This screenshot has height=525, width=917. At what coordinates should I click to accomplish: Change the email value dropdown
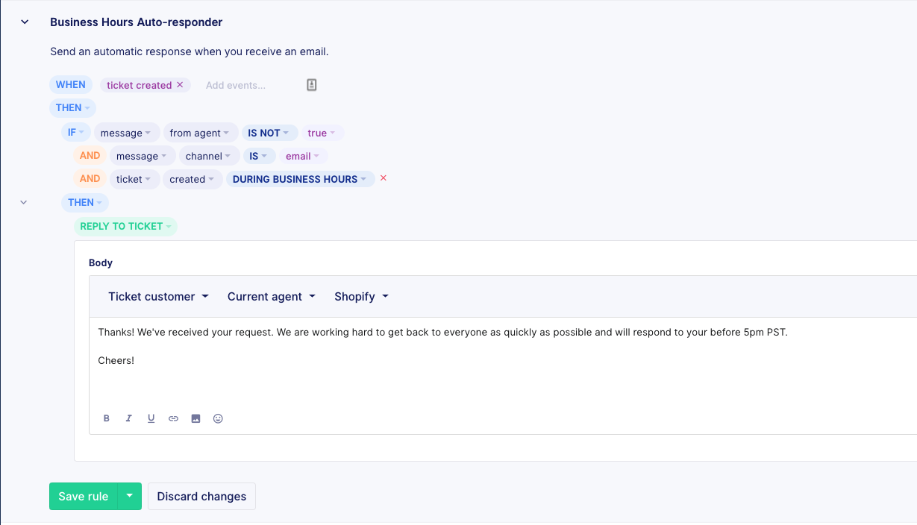[x=303, y=156]
